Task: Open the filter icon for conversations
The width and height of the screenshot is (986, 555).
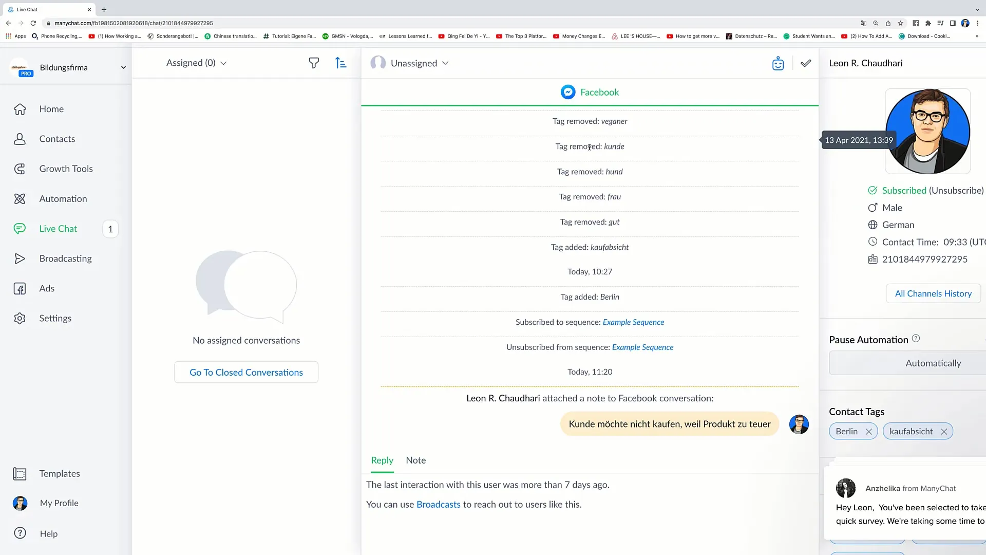Action: [x=314, y=62]
